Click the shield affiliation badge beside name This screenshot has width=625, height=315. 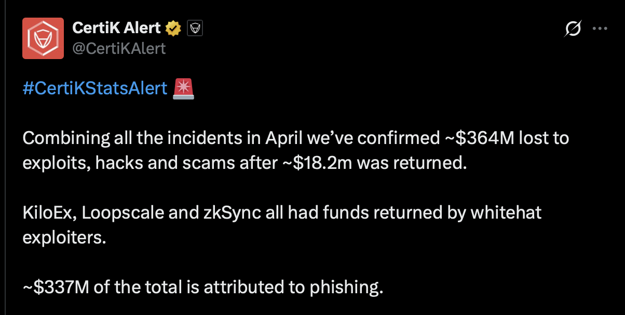pos(194,28)
